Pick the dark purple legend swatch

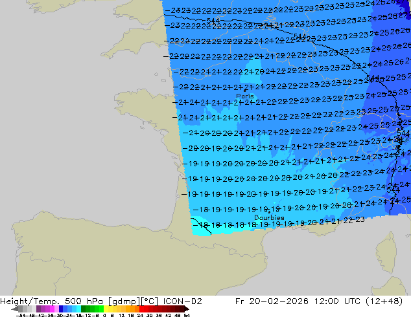pos(38,309)
